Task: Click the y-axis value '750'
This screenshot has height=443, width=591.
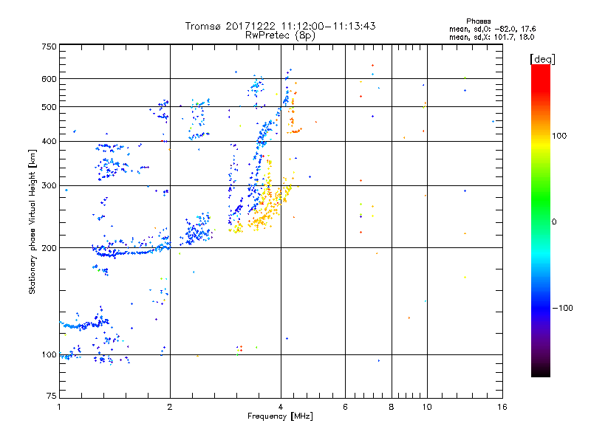Action: click(x=49, y=47)
